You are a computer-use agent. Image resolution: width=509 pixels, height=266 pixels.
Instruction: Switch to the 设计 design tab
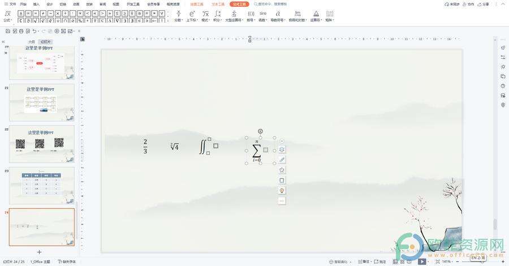(x=50, y=4)
